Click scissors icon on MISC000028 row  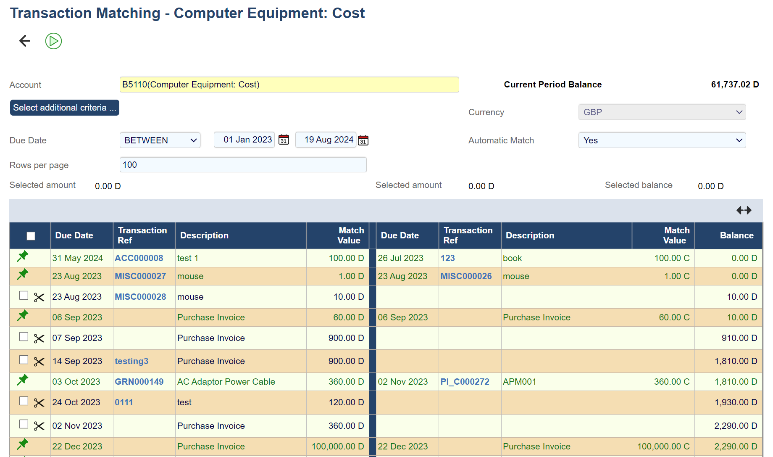(39, 298)
